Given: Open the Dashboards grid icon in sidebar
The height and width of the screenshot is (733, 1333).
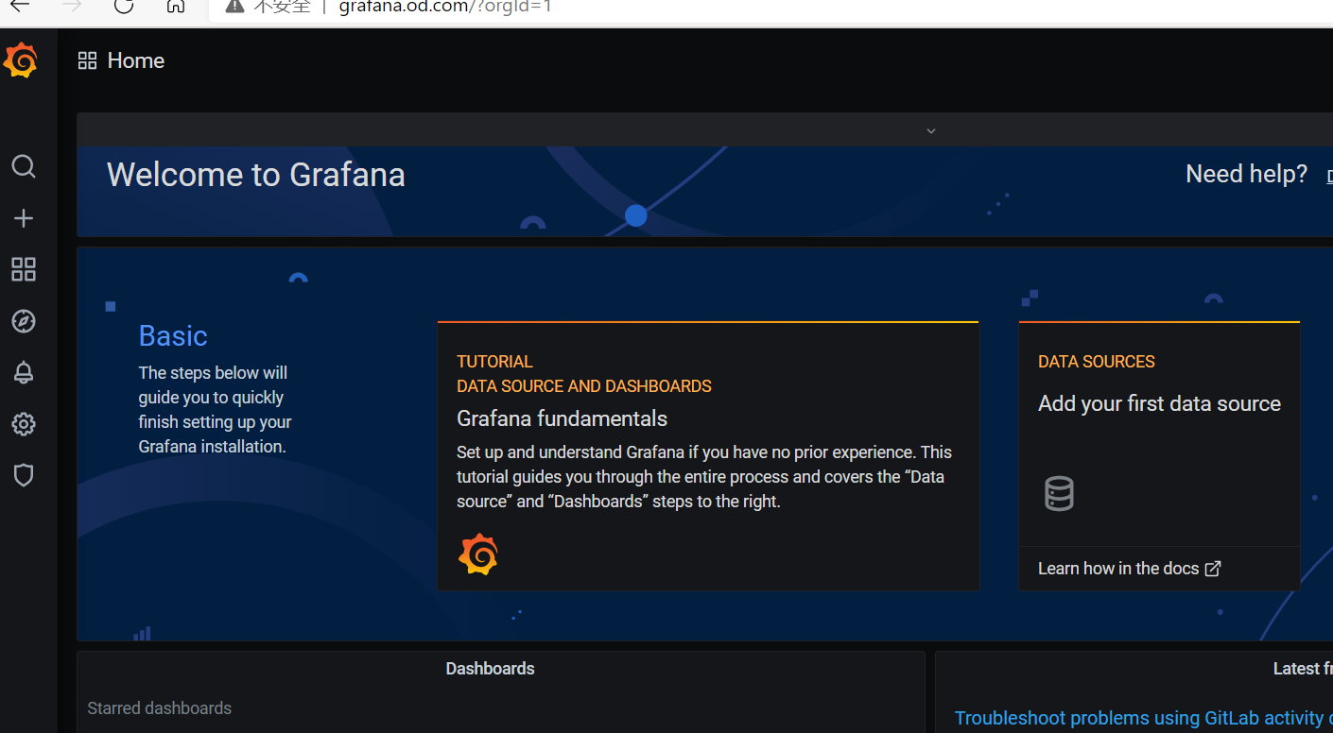Looking at the screenshot, I should pyautogui.click(x=24, y=269).
